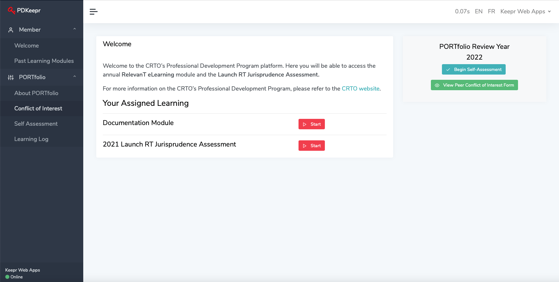
Task: Open the Keepr Web Apps dropdown
Action: pos(526,11)
